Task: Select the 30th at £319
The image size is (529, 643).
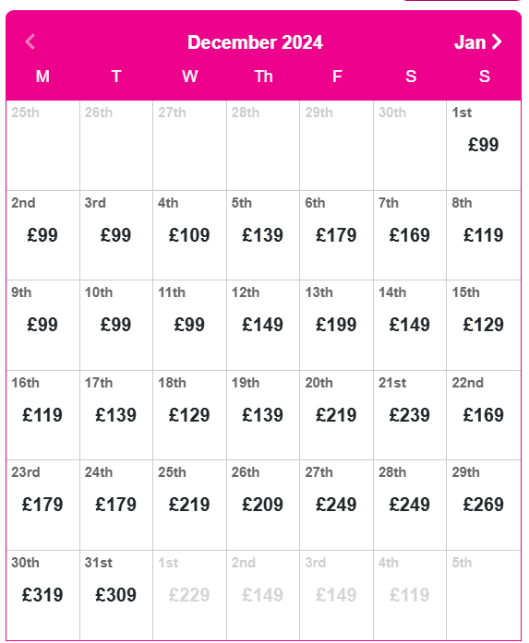Action: click(42, 595)
